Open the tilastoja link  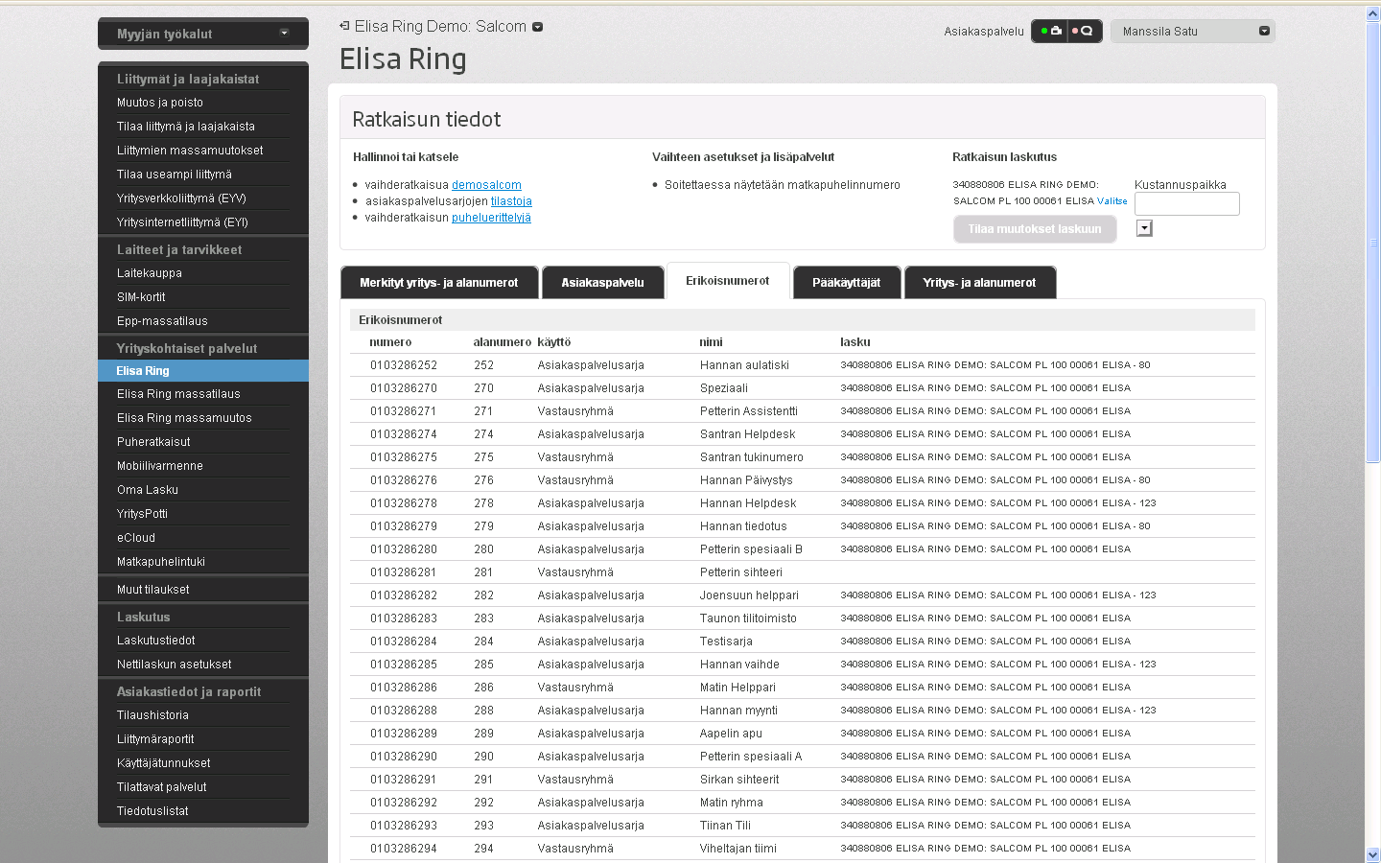[x=511, y=201]
